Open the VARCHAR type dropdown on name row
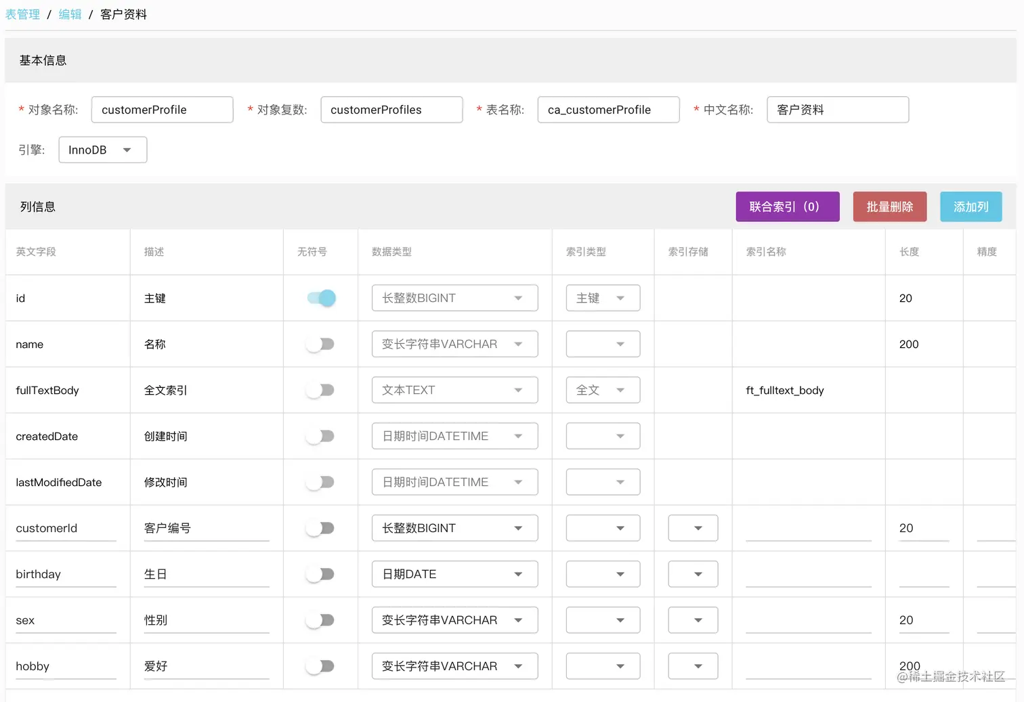The height and width of the screenshot is (702, 1024). coord(454,344)
